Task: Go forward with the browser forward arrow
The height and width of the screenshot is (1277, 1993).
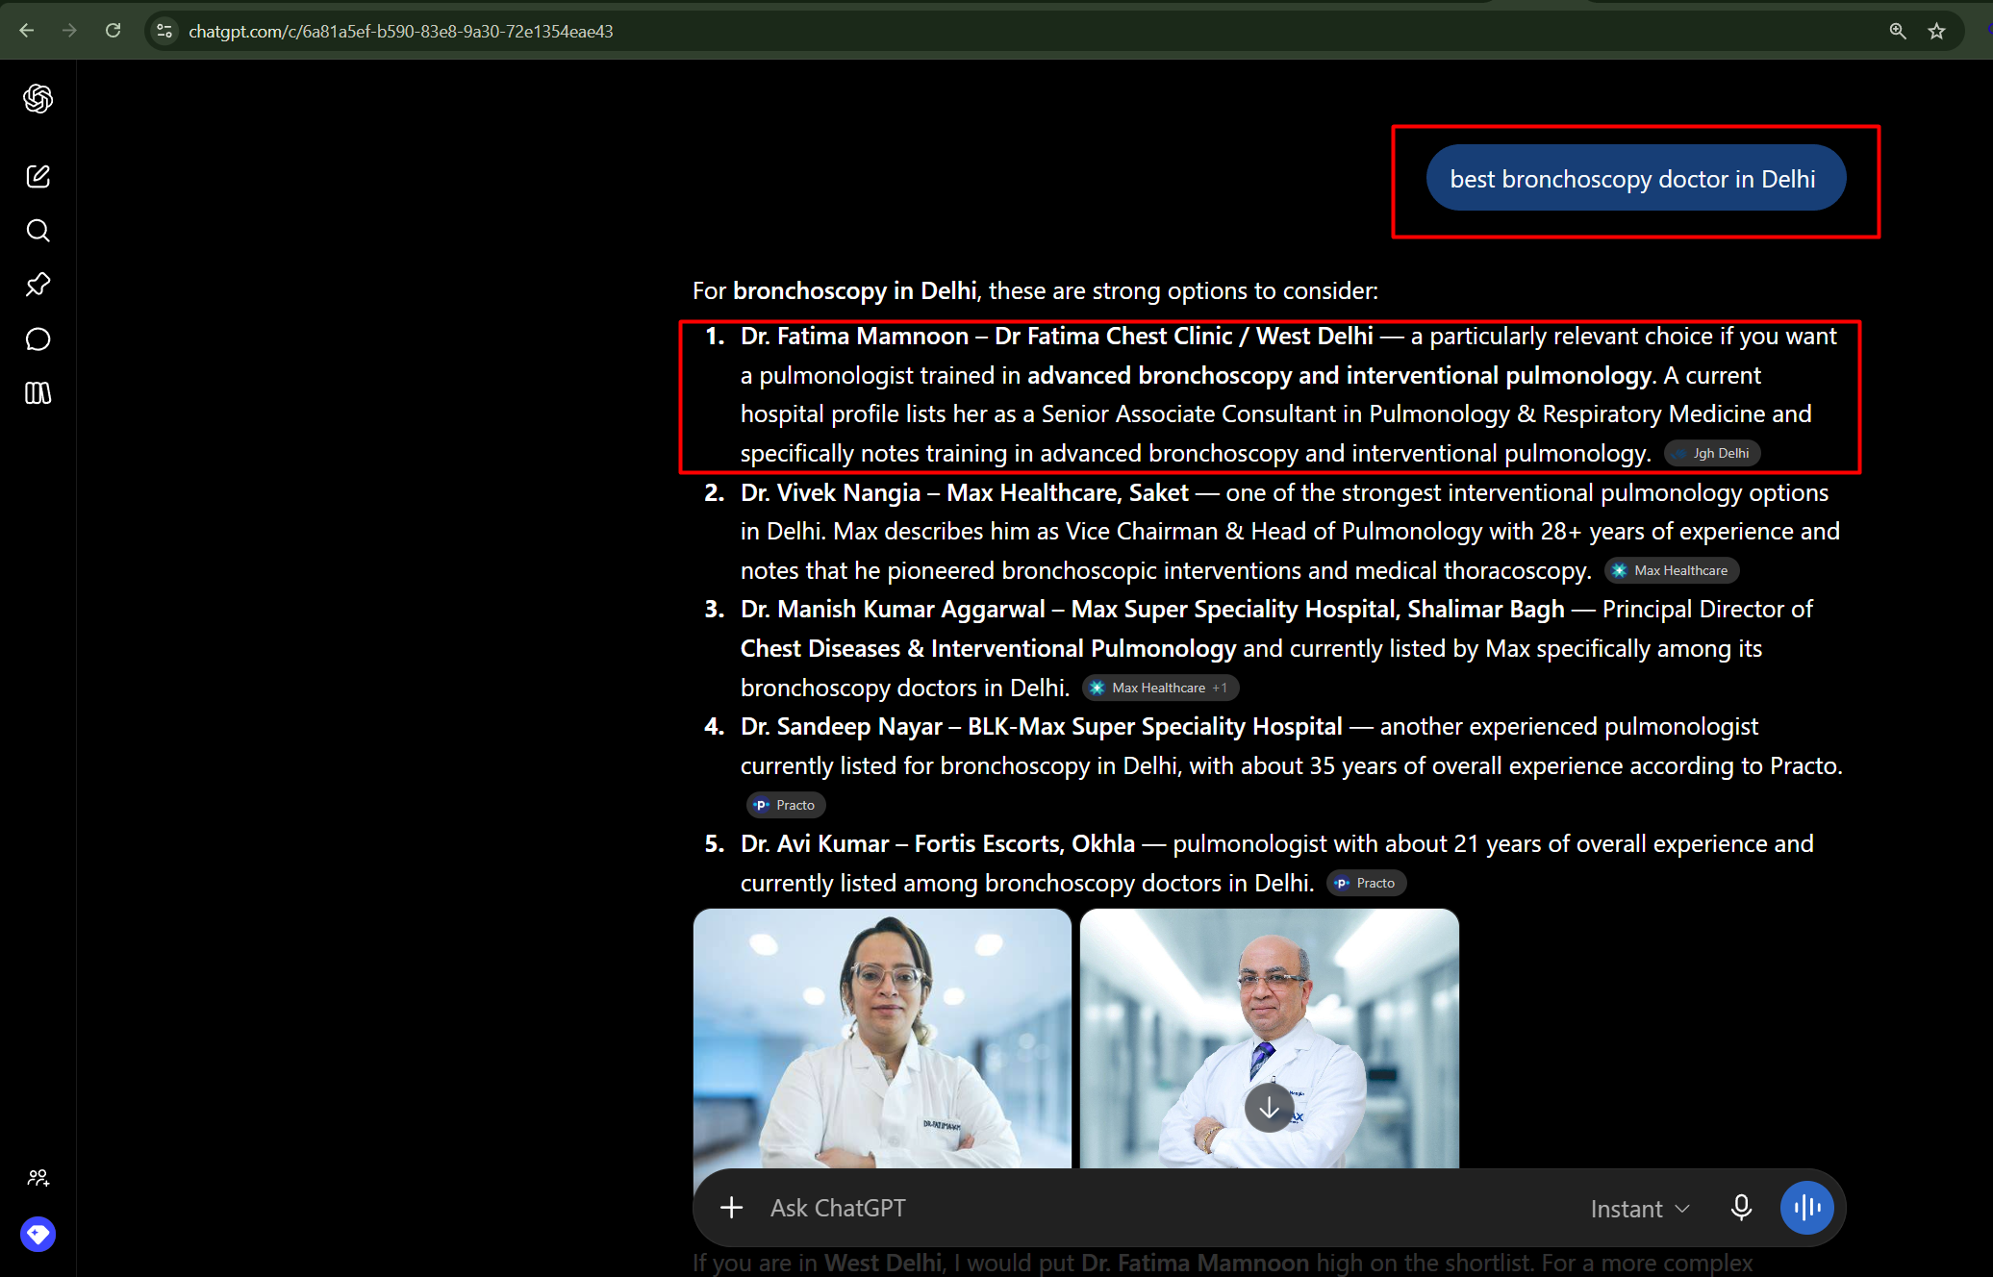Action: coord(69,31)
